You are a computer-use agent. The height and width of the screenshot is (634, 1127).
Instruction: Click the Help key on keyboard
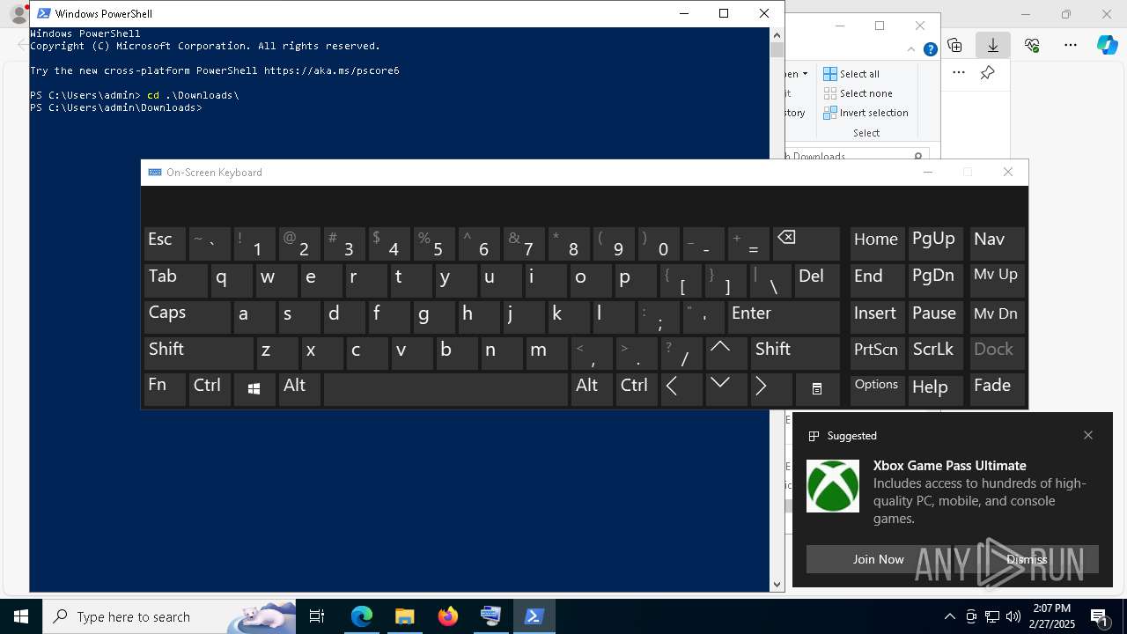(x=936, y=389)
